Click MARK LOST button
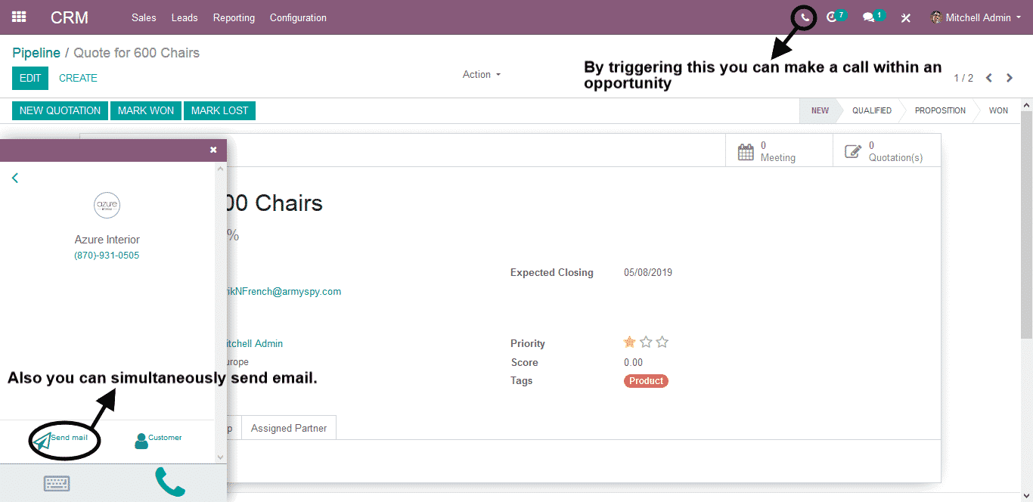The image size is (1033, 502). (x=219, y=110)
